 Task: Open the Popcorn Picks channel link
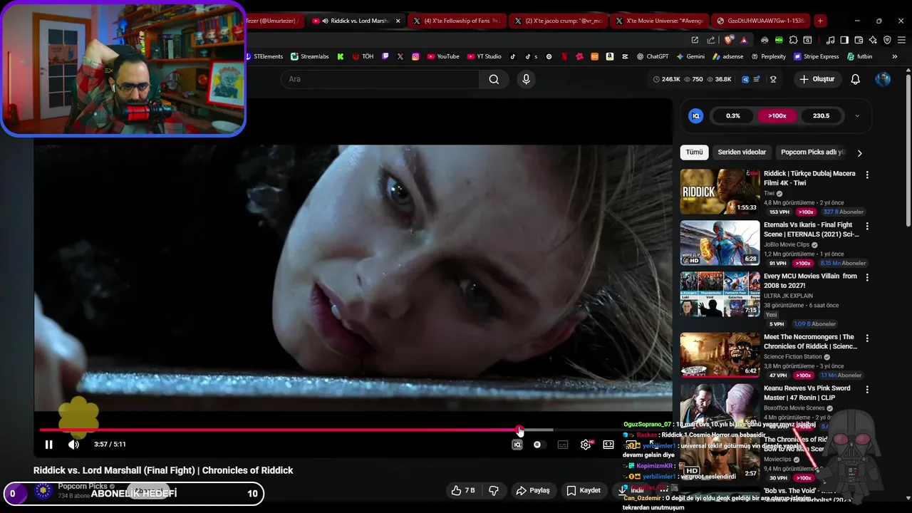pos(82,486)
